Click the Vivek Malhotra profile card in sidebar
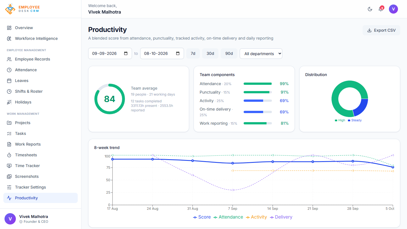The width and height of the screenshot is (407, 229). [x=40, y=219]
